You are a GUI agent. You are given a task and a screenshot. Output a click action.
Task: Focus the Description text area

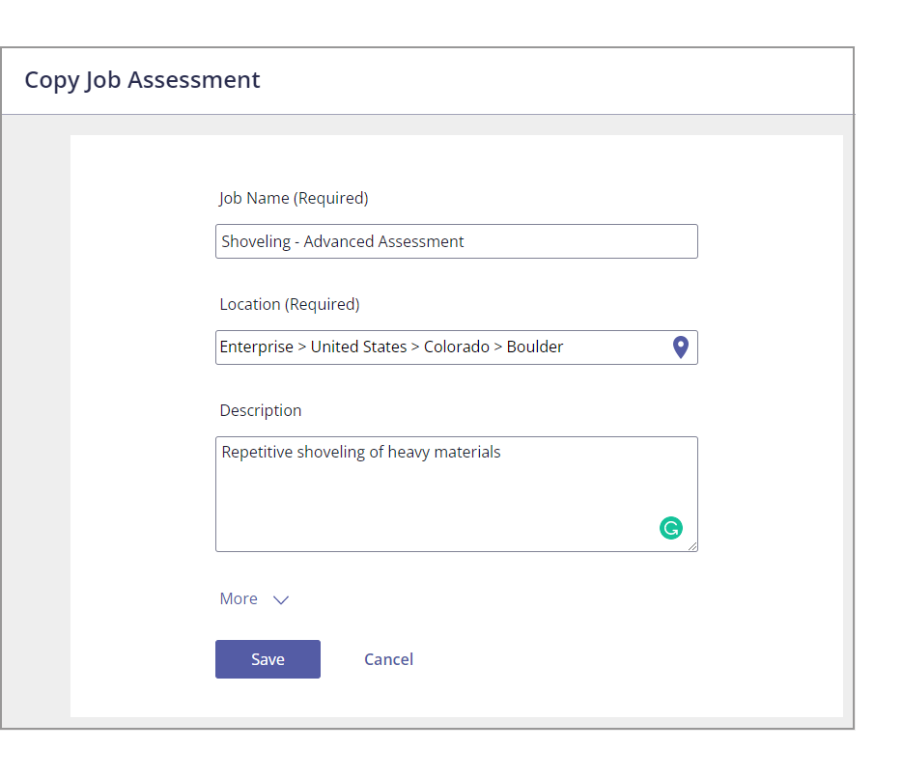[456, 494]
